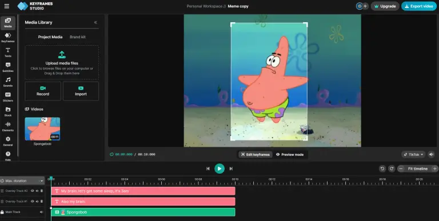Click the plus invite collaborator icon
Image resolution: width=439 pixels, height=221 pixels.
point(365,6)
